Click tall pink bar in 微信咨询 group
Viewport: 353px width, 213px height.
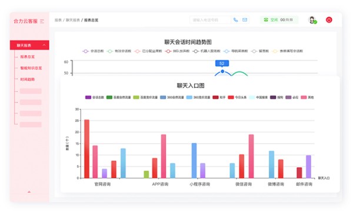coord(251,157)
